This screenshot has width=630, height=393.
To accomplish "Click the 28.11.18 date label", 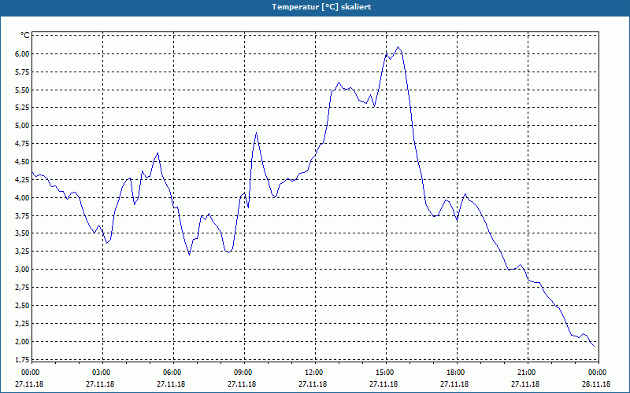I will pyautogui.click(x=596, y=384).
